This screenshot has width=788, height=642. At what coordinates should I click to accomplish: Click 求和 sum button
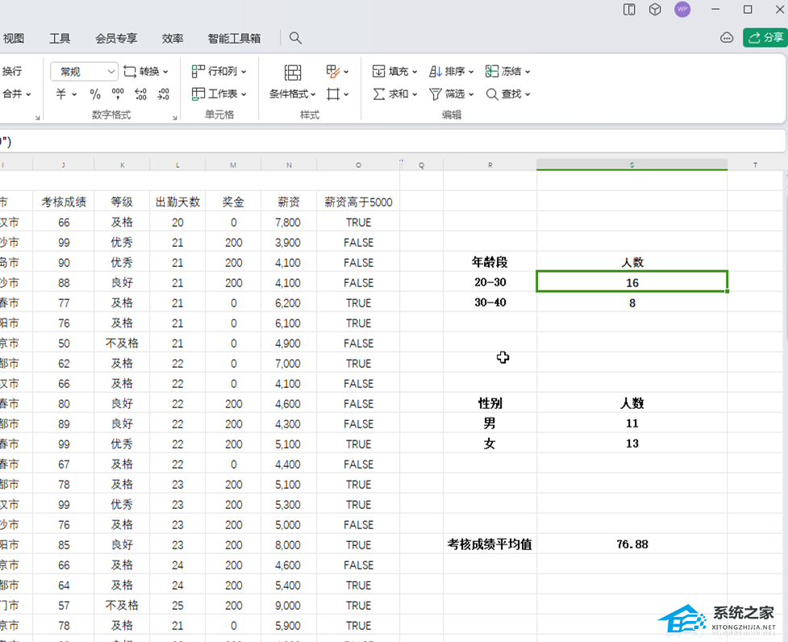point(395,94)
